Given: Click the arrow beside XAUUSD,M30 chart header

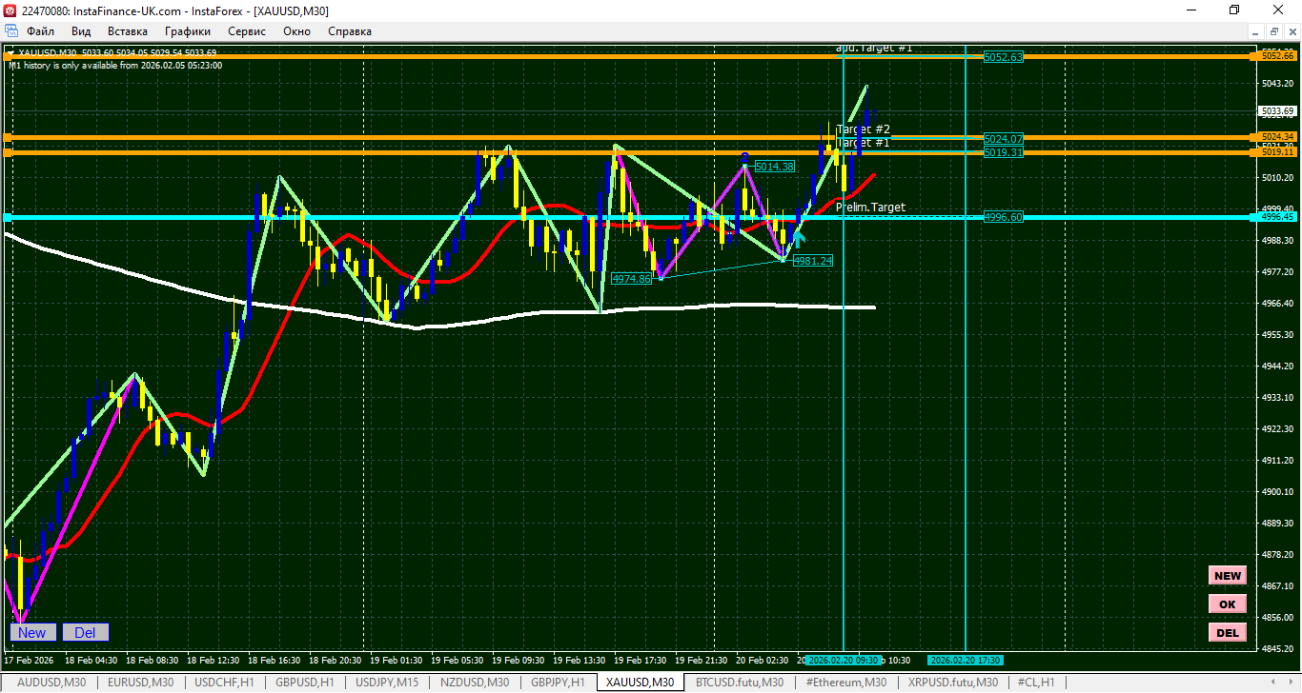Looking at the screenshot, I should pos(10,52).
